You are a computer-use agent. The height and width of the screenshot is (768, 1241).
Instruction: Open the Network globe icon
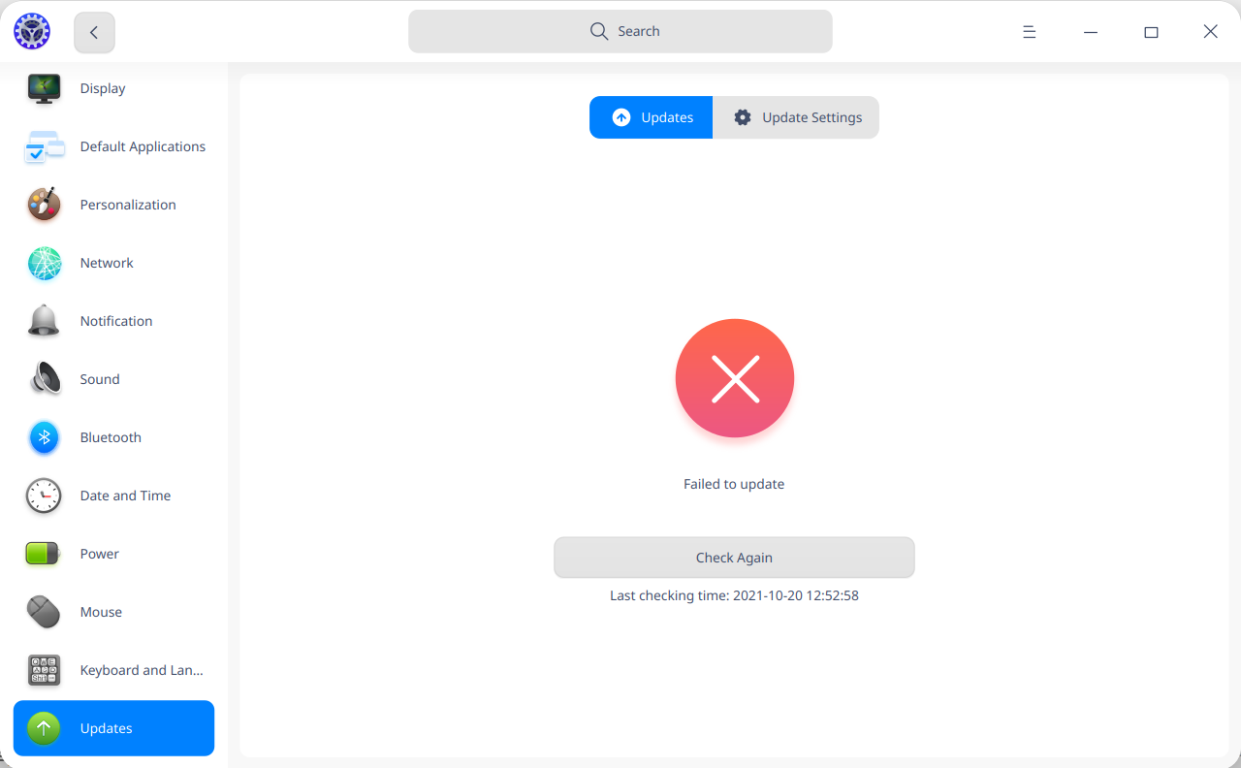(44, 263)
